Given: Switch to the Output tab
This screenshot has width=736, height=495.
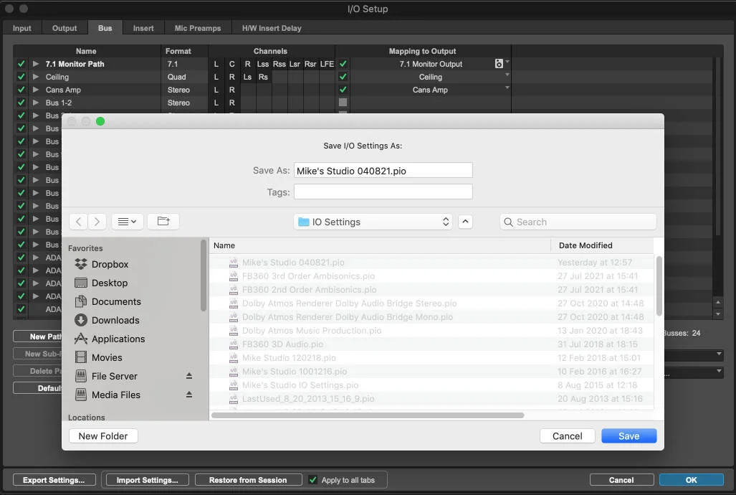Looking at the screenshot, I should point(64,28).
